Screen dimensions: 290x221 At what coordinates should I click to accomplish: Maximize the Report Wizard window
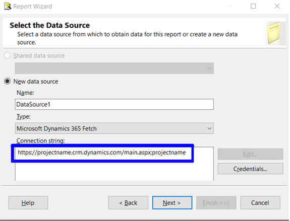[253, 6]
